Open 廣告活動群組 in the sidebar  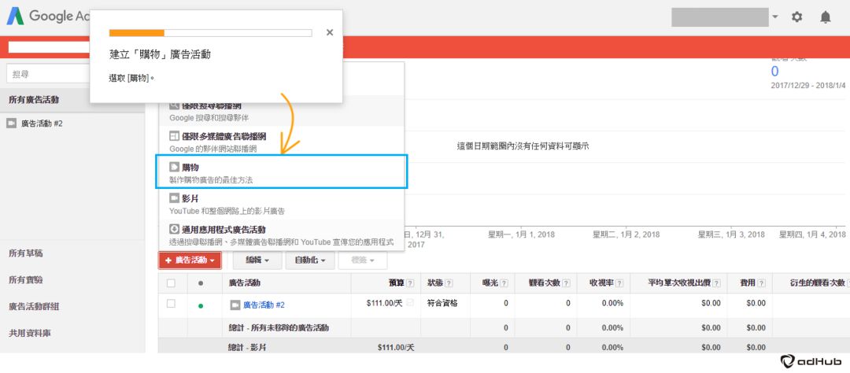(34, 306)
